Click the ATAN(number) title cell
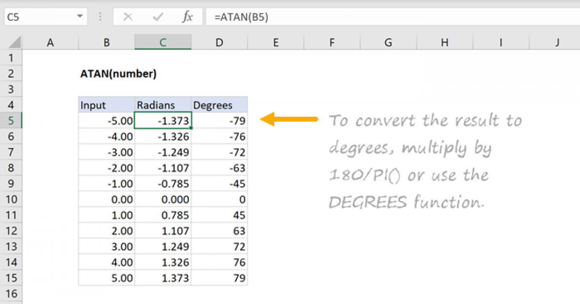Image resolution: width=580 pixels, height=304 pixels. click(106, 74)
